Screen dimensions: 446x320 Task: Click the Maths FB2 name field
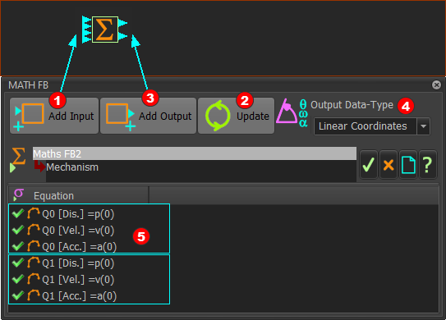(195, 153)
